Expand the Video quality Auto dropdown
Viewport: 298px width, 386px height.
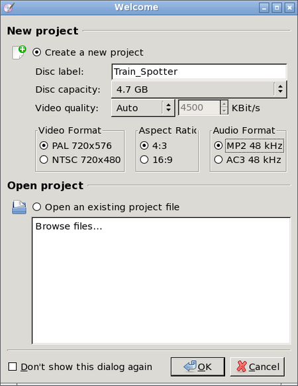pyautogui.click(x=143, y=108)
